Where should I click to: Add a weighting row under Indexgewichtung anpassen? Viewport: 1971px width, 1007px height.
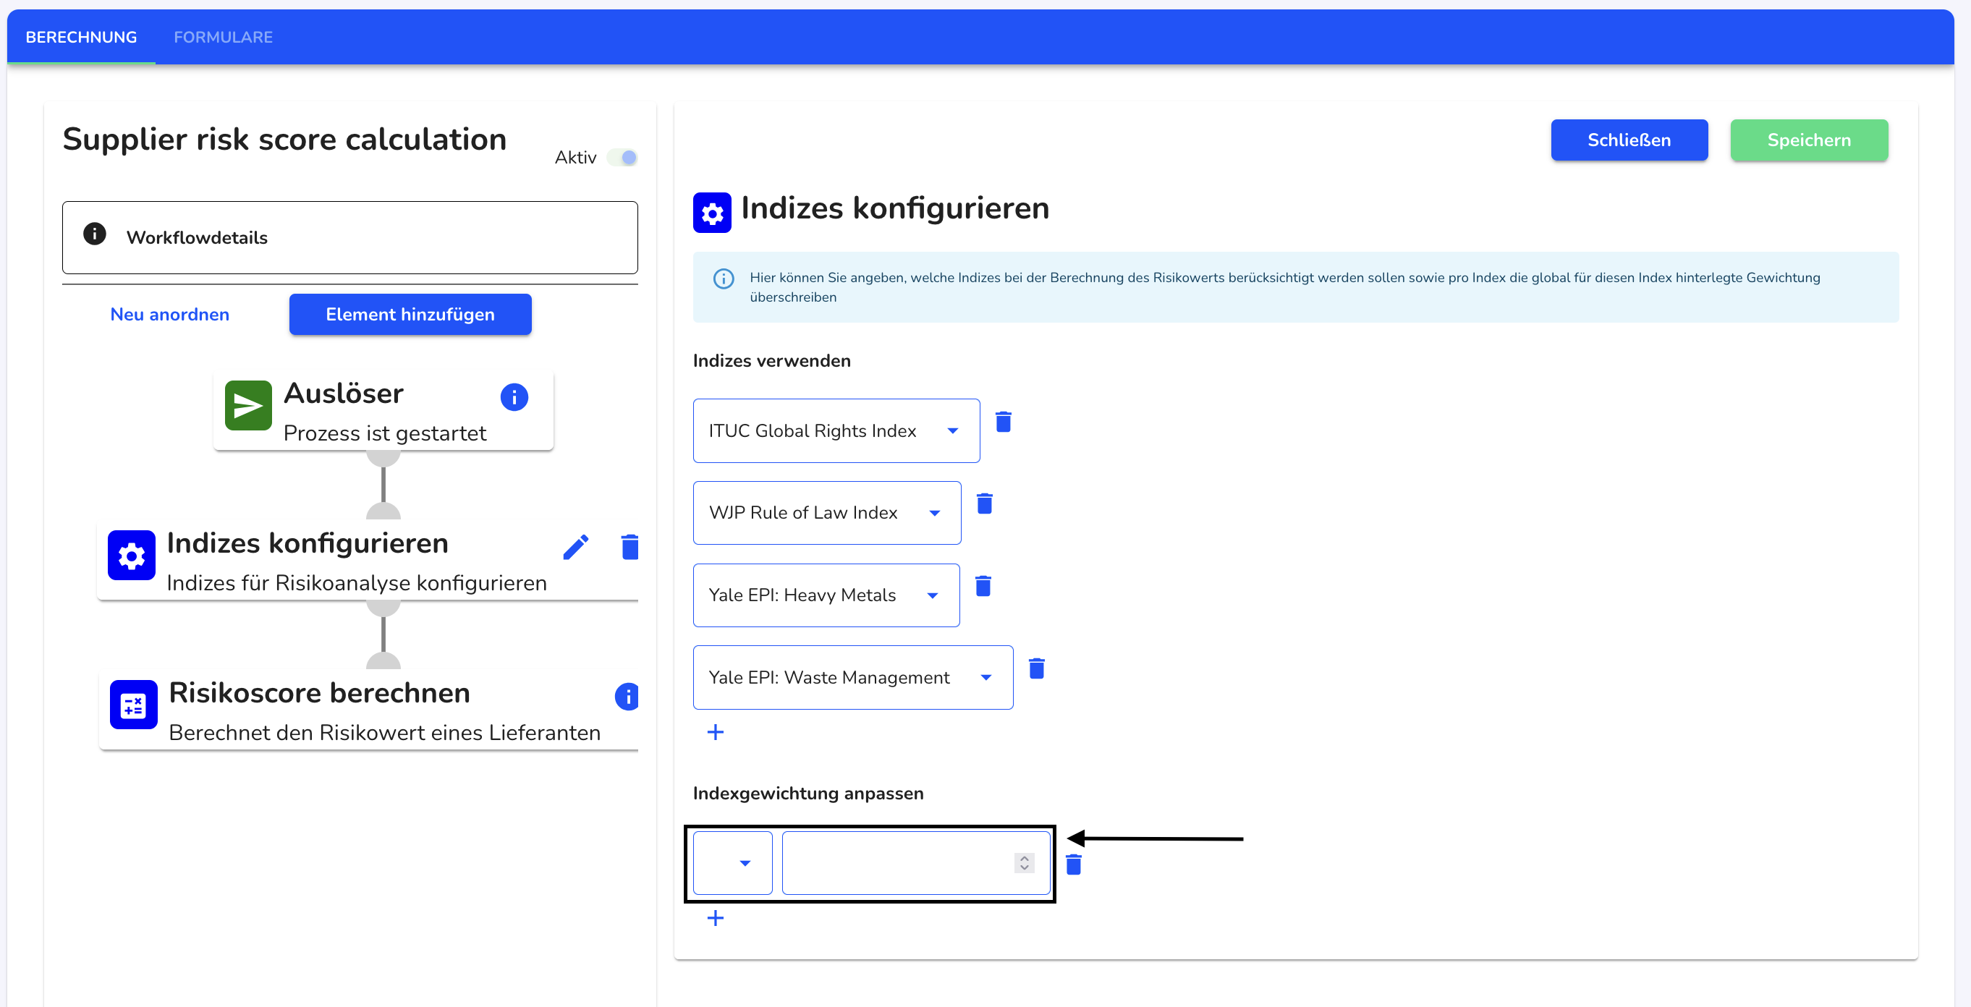[x=715, y=917]
